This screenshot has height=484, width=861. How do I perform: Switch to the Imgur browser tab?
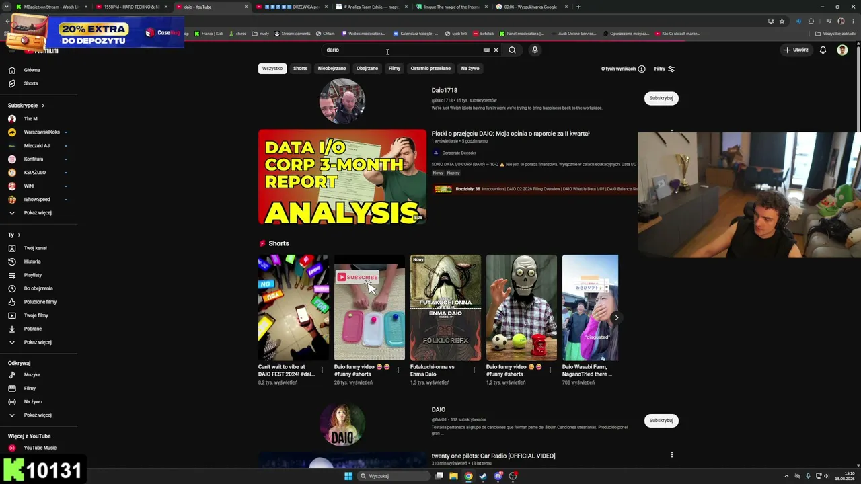pyautogui.click(x=450, y=7)
